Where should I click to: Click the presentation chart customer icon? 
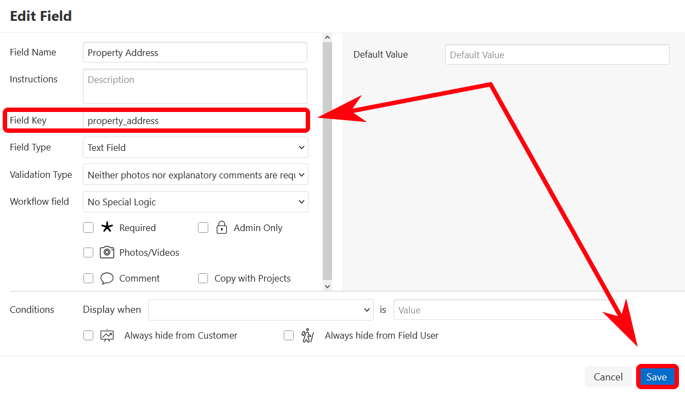coord(107,335)
